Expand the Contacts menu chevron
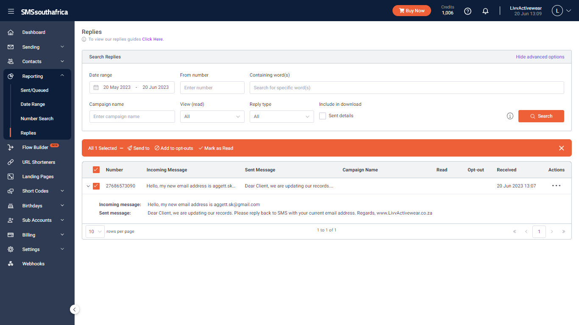The image size is (579, 325). pos(62,61)
